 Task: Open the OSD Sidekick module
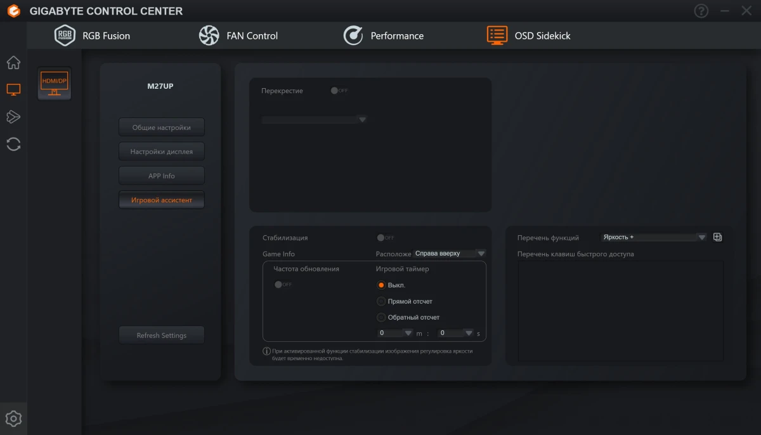(529, 36)
